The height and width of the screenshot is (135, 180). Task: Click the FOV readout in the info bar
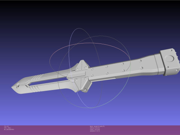6,126
